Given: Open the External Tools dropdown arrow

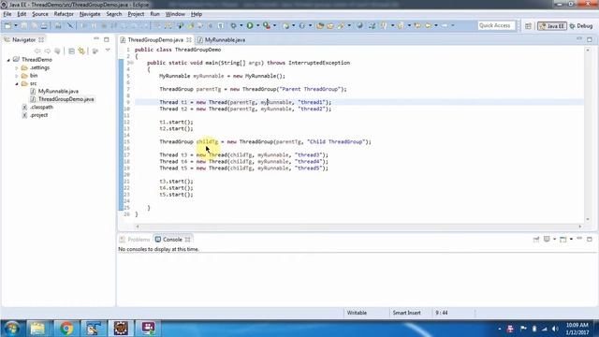Looking at the screenshot, I should point(274,25).
